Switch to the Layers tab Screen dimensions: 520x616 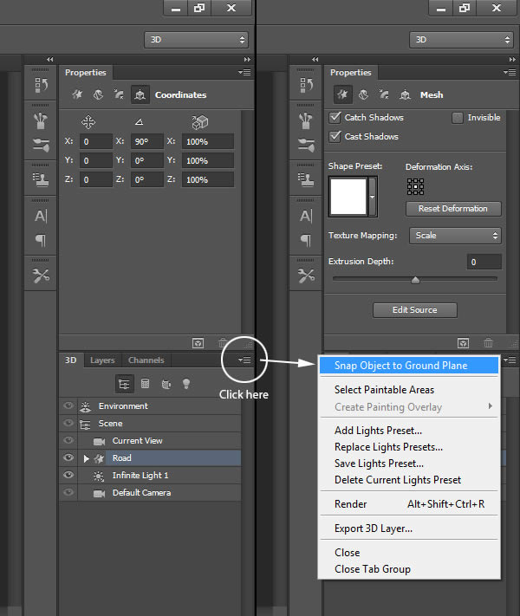(102, 360)
